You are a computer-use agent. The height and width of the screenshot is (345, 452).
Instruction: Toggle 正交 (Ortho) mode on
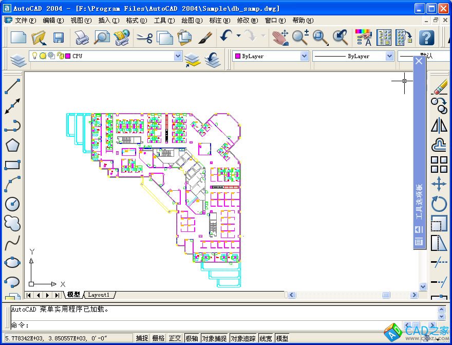[x=174, y=338]
